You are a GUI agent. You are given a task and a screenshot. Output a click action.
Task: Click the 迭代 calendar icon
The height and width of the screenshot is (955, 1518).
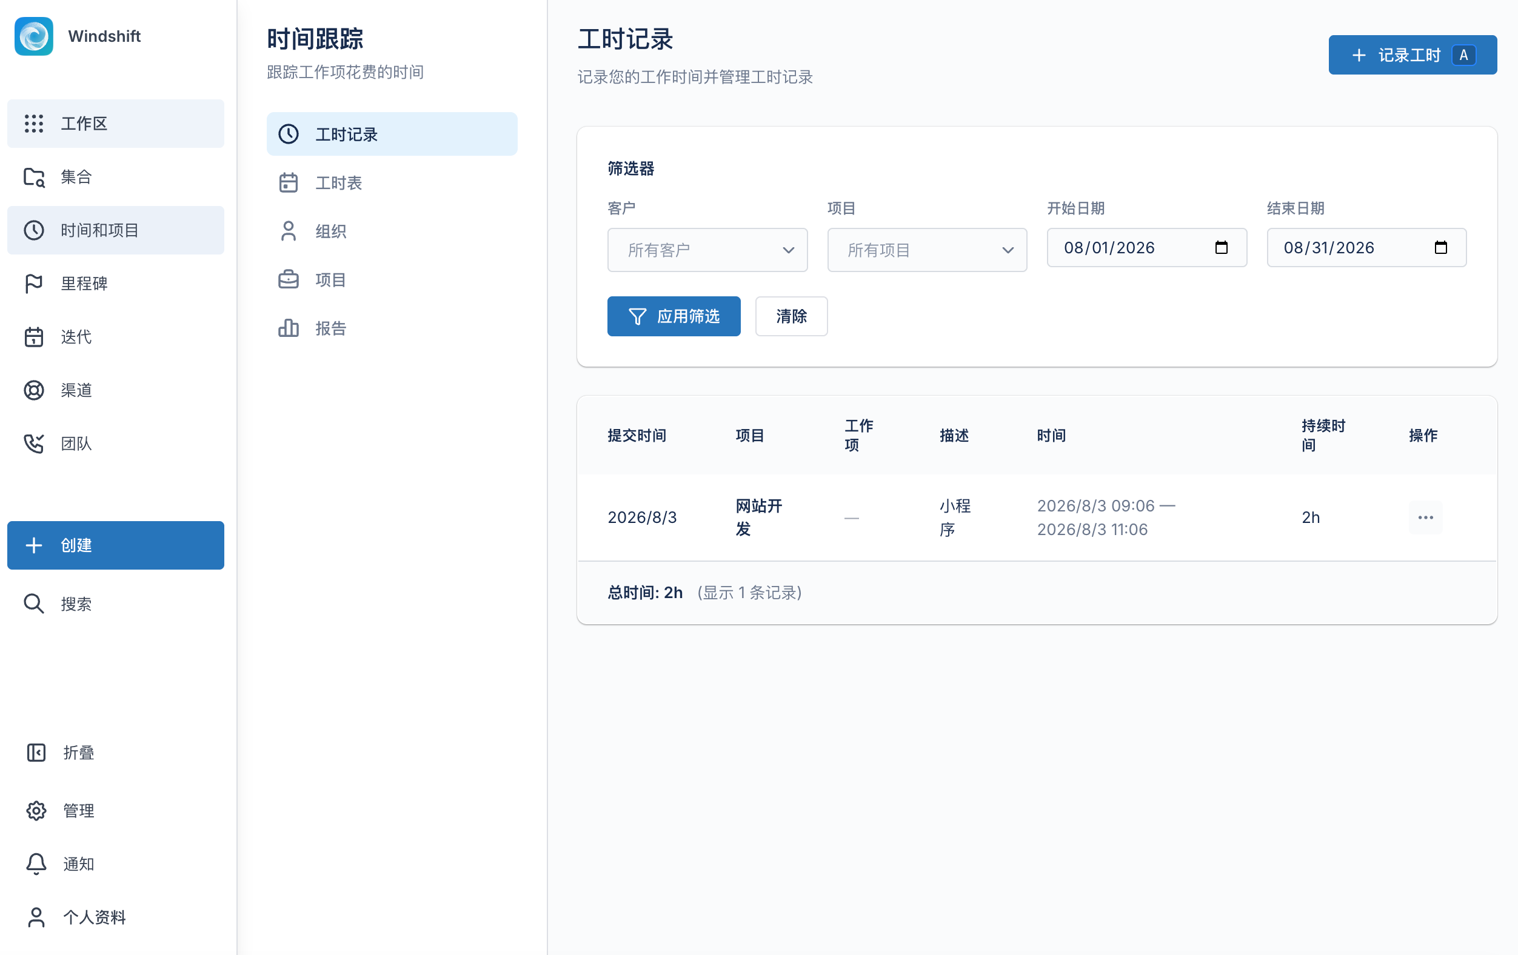(x=34, y=337)
